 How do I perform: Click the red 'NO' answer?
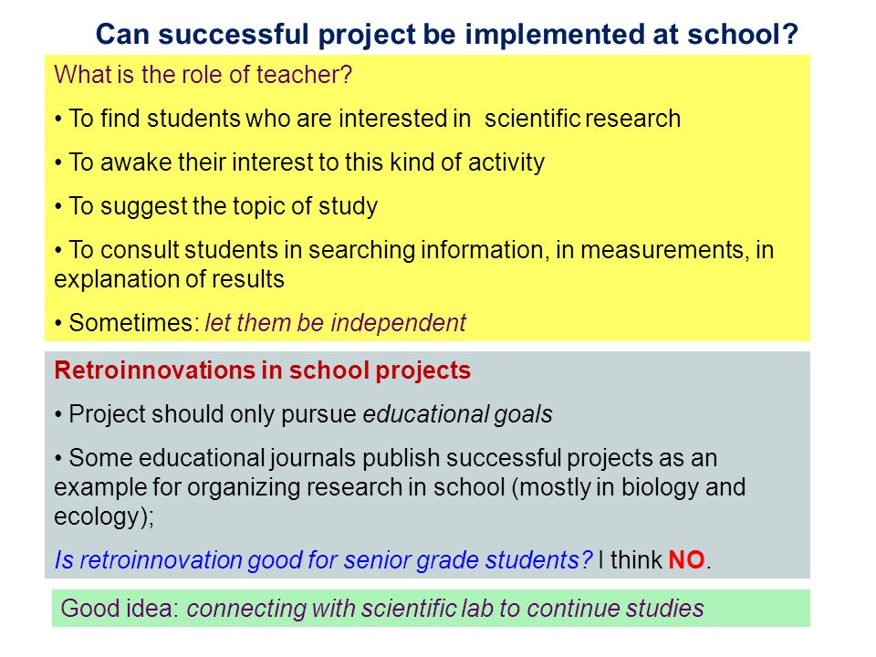coord(686,559)
